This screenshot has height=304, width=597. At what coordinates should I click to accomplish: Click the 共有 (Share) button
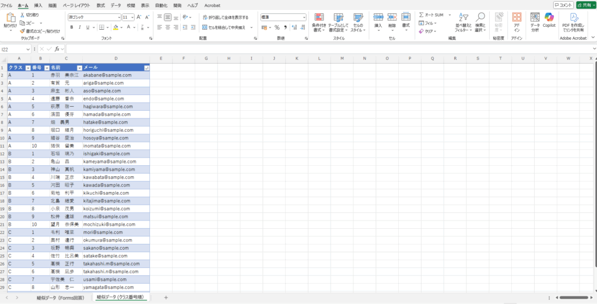[587, 5]
